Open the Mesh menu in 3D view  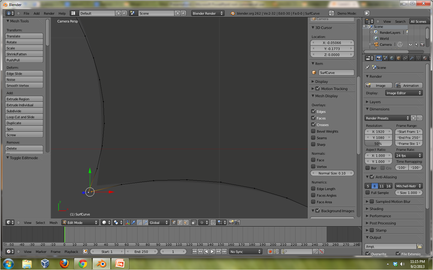[53, 222]
